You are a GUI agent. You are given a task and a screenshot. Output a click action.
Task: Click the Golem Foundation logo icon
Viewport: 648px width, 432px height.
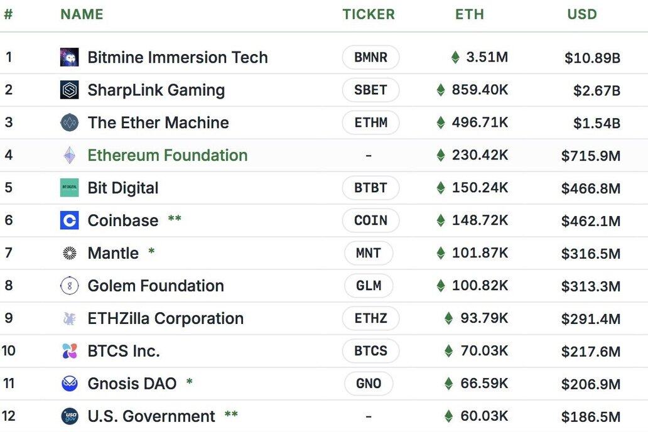69,286
